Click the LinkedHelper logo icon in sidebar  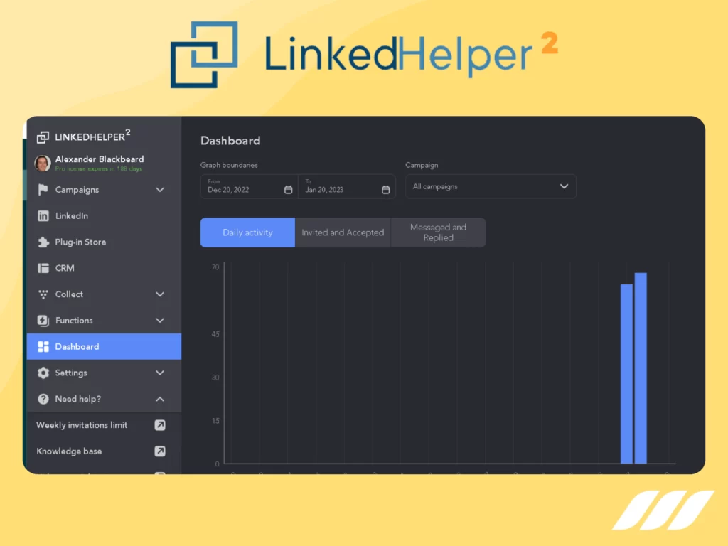(43, 137)
